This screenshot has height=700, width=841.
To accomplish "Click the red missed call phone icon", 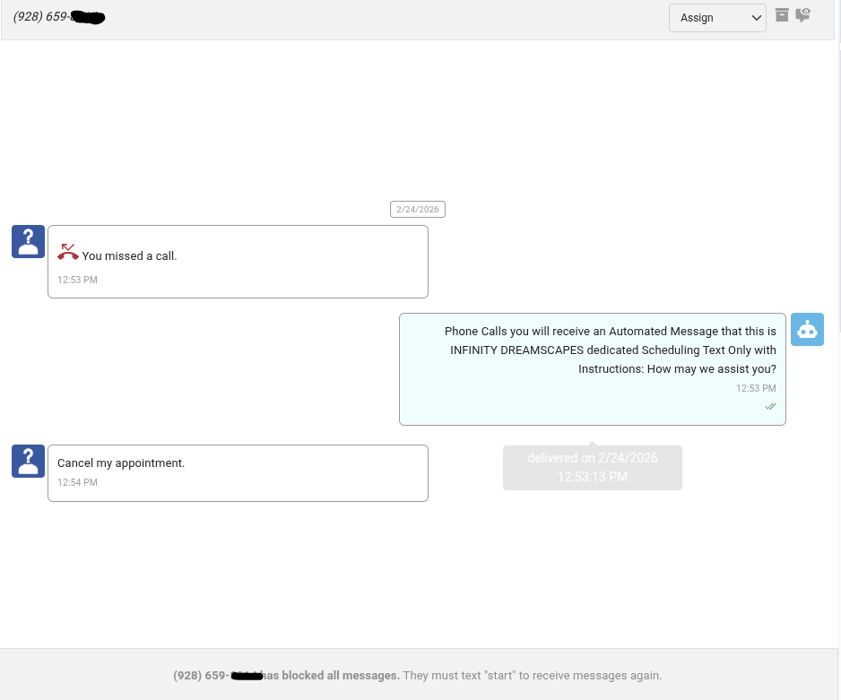I will point(68,253).
